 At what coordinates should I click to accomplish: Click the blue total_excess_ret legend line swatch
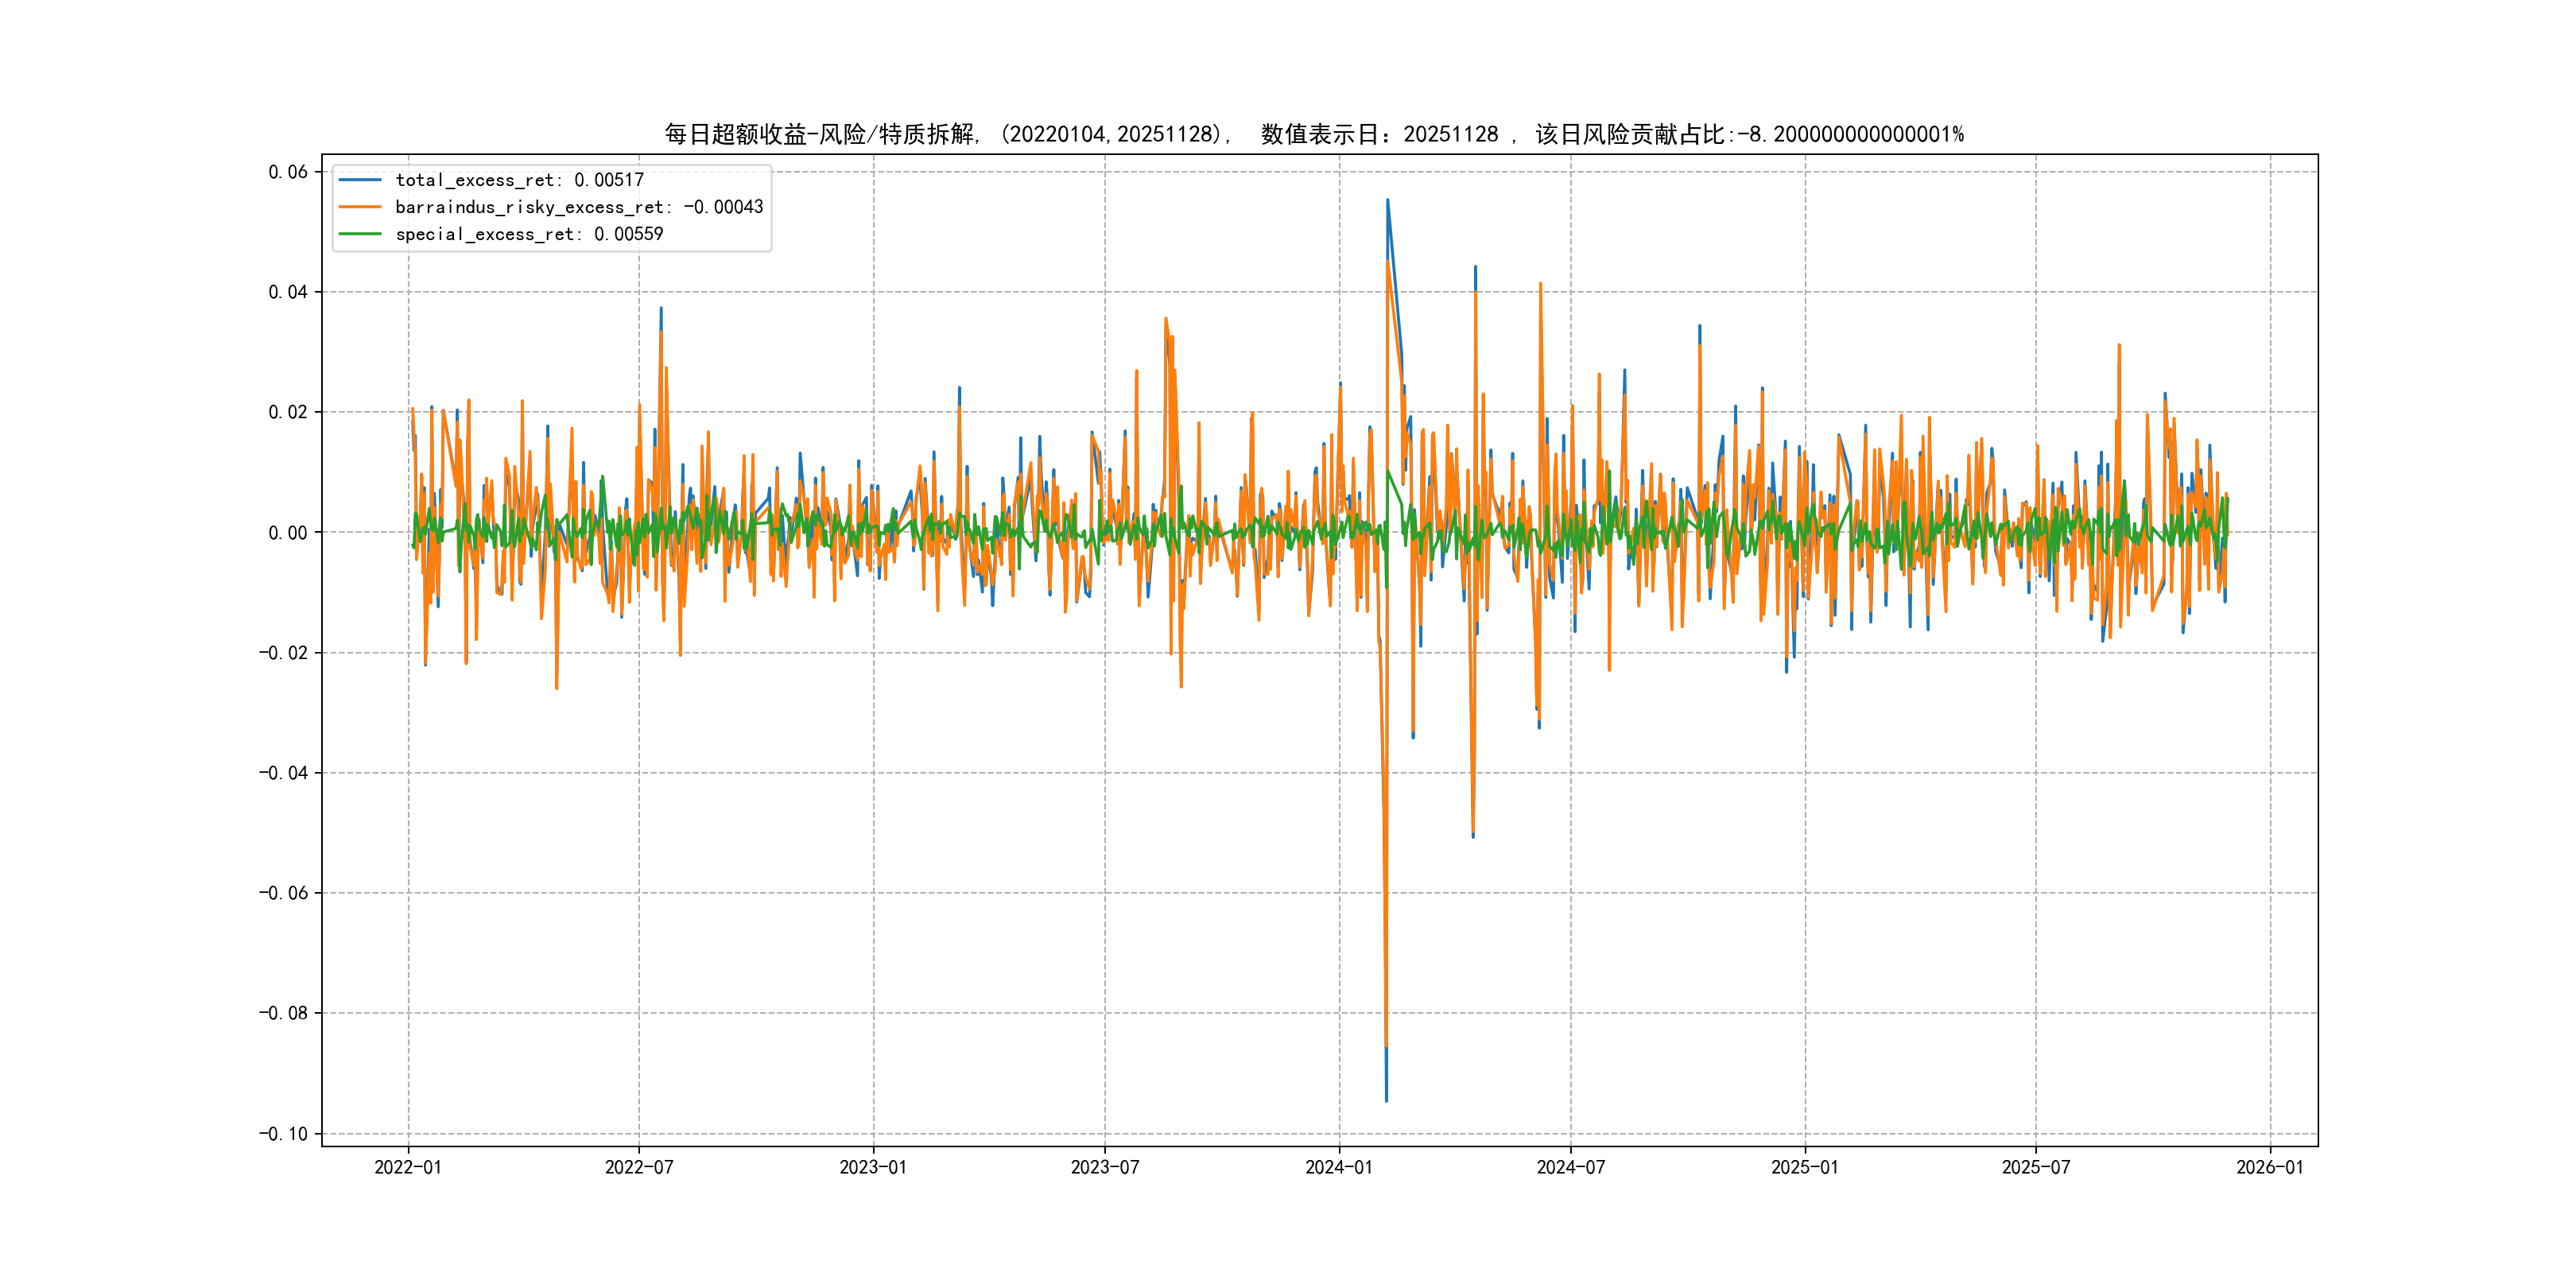tap(360, 180)
